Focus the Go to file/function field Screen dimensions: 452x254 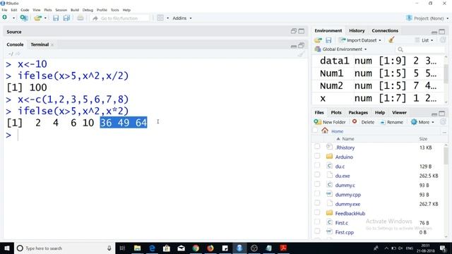(x=119, y=18)
